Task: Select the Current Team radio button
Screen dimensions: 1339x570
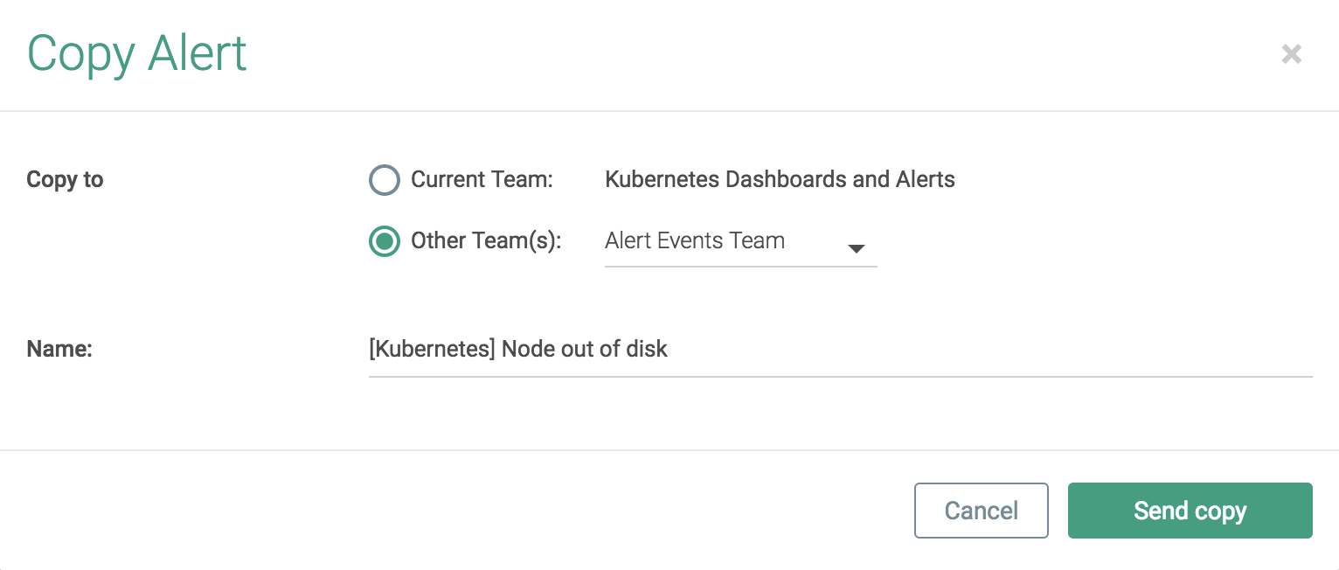Action: click(x=385, y=180)
